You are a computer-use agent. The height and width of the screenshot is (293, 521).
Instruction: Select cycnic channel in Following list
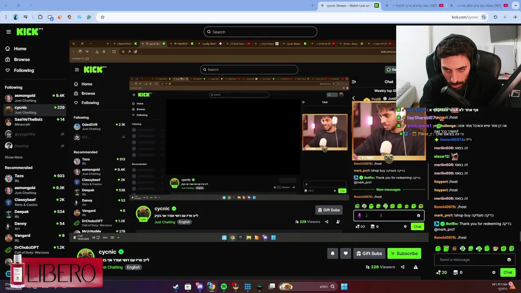[x=35, y=110]
